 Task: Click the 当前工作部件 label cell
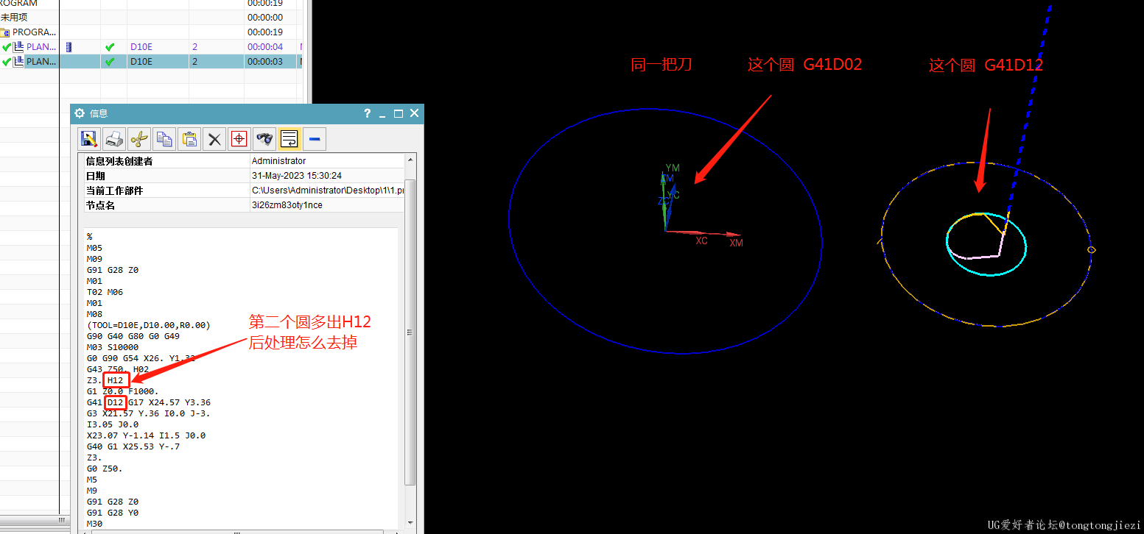(166, 191)
